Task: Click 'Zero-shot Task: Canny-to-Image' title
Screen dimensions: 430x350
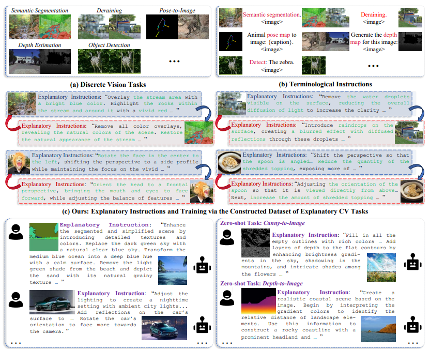Action: coord(263,223)
